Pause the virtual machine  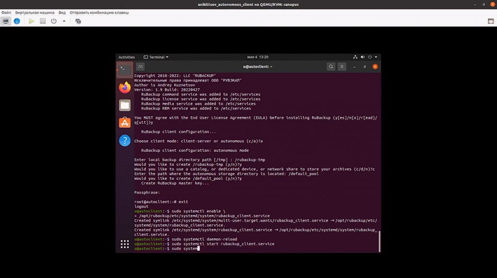(43, 21)
